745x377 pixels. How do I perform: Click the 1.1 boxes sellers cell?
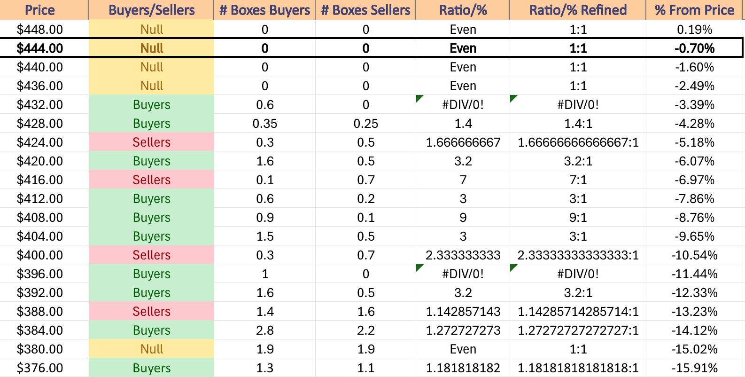click(365, 368)
